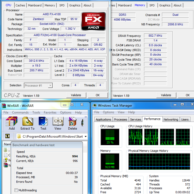The image size is (194, 194).
Task: Click the Test archive toolbar icon
Action: [43, 123]
